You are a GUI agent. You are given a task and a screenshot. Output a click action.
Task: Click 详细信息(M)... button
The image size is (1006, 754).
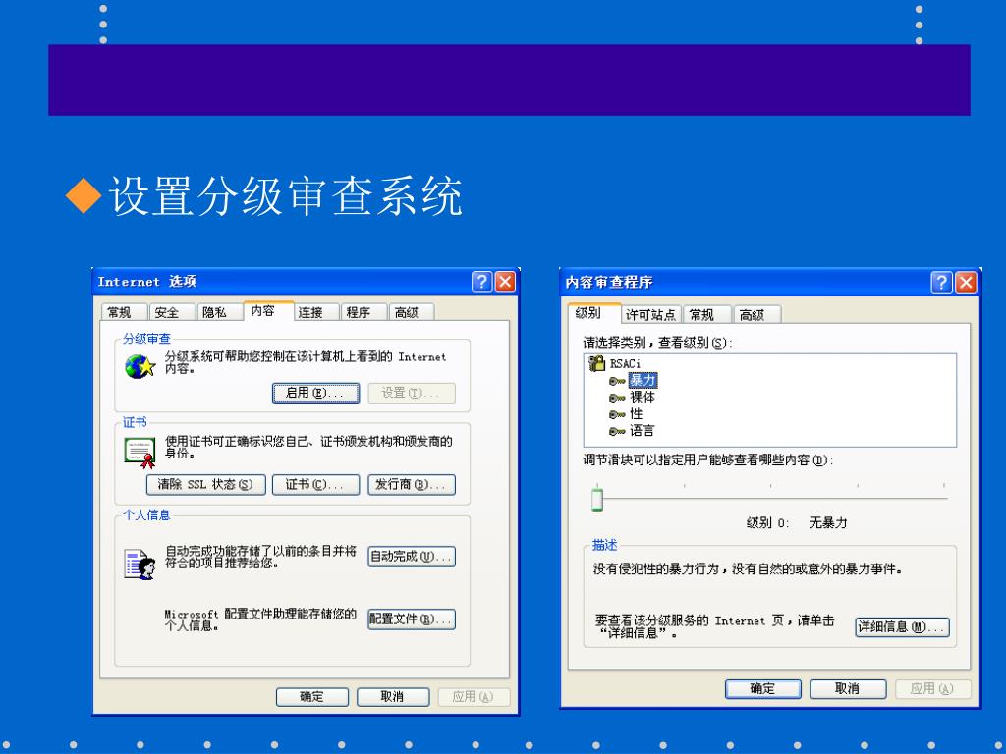pyautogui.click(x=902, y=627)
